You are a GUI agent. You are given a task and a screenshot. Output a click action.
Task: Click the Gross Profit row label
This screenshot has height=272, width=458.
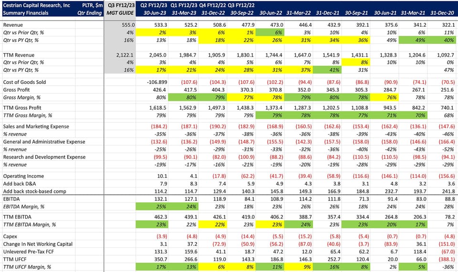click(16, 90)
